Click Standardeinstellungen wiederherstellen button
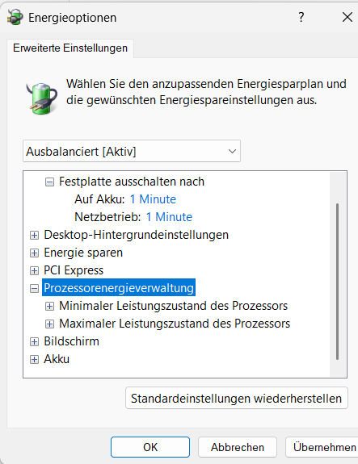The width and height of the screenshot is (358, 464). tap(237, 399)
